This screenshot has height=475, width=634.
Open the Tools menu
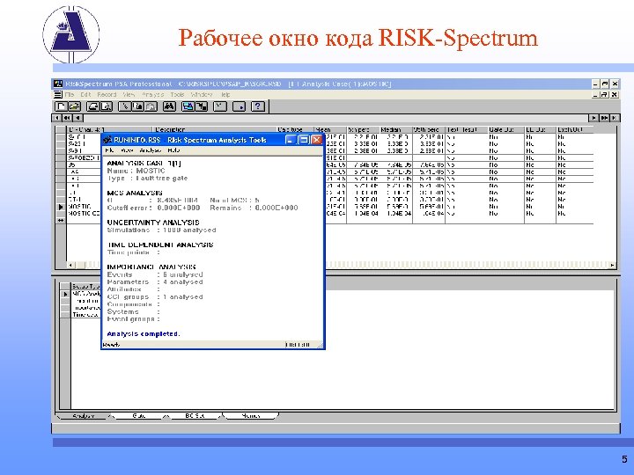[x=177, y=94]
